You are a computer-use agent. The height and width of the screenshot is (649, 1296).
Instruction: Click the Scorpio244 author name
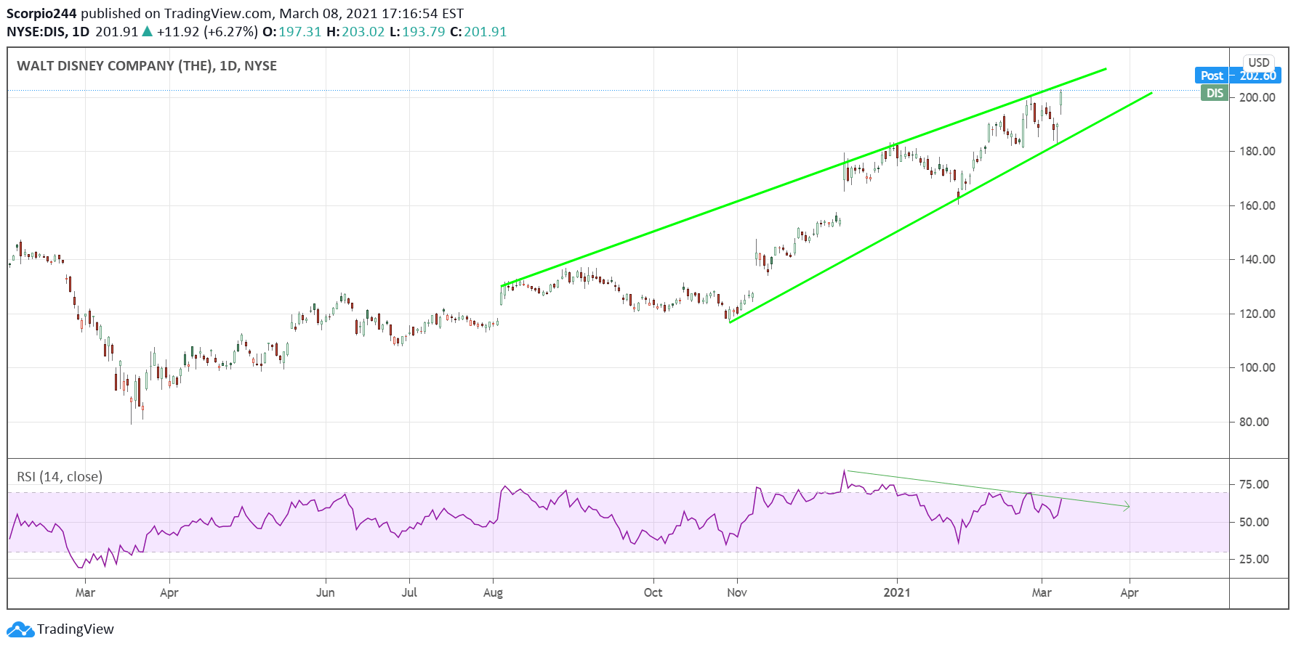41,14
